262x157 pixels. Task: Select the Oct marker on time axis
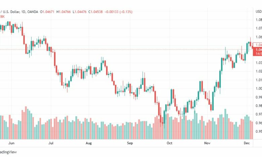169,143
